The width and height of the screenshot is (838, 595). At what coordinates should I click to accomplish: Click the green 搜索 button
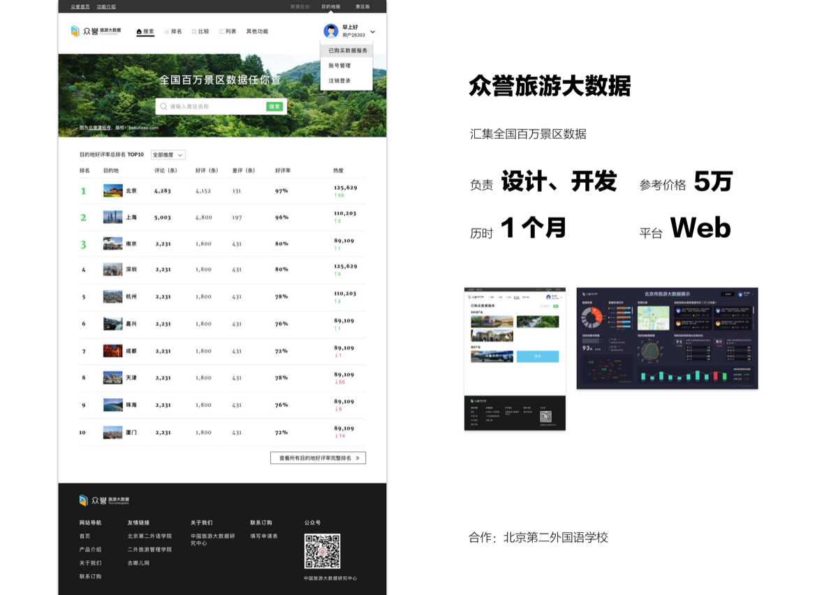(x=274, y=107)
